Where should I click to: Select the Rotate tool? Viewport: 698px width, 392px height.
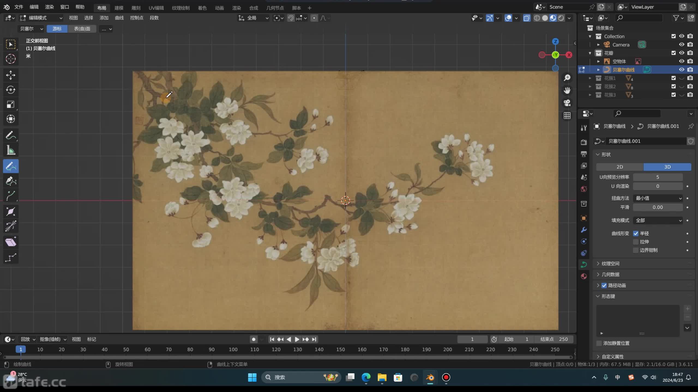tap(11, 90)
